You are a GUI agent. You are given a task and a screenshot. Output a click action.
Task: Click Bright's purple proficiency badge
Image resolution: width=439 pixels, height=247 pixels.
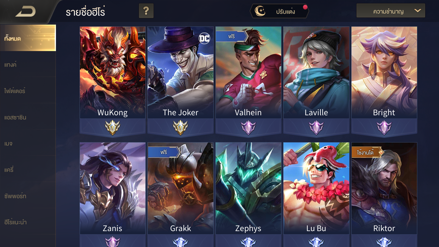point(384,128)
